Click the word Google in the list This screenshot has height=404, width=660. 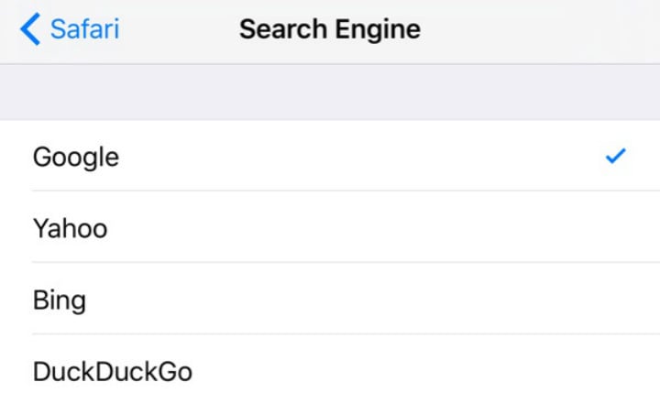[75, 157]
